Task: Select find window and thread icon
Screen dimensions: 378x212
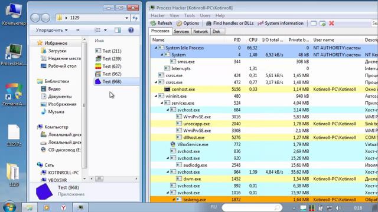Action: coord(322,24)
